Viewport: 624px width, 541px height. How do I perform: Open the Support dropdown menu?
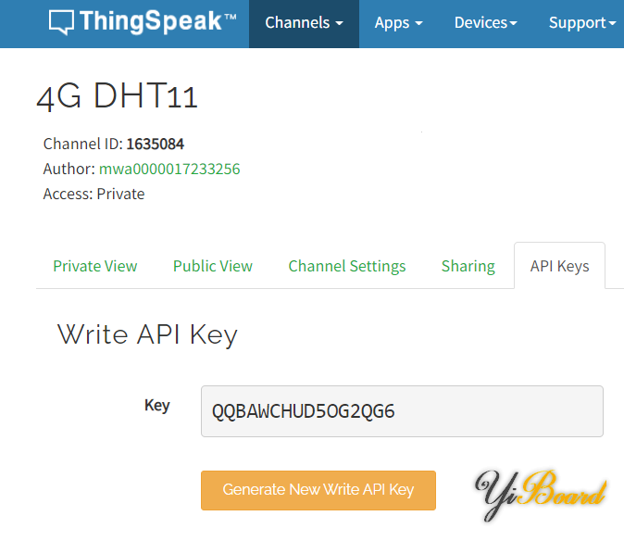582,23
